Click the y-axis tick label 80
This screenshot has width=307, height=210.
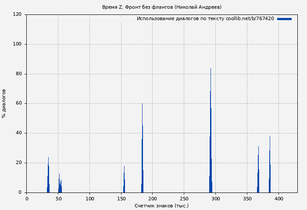(x=18, y=74)
